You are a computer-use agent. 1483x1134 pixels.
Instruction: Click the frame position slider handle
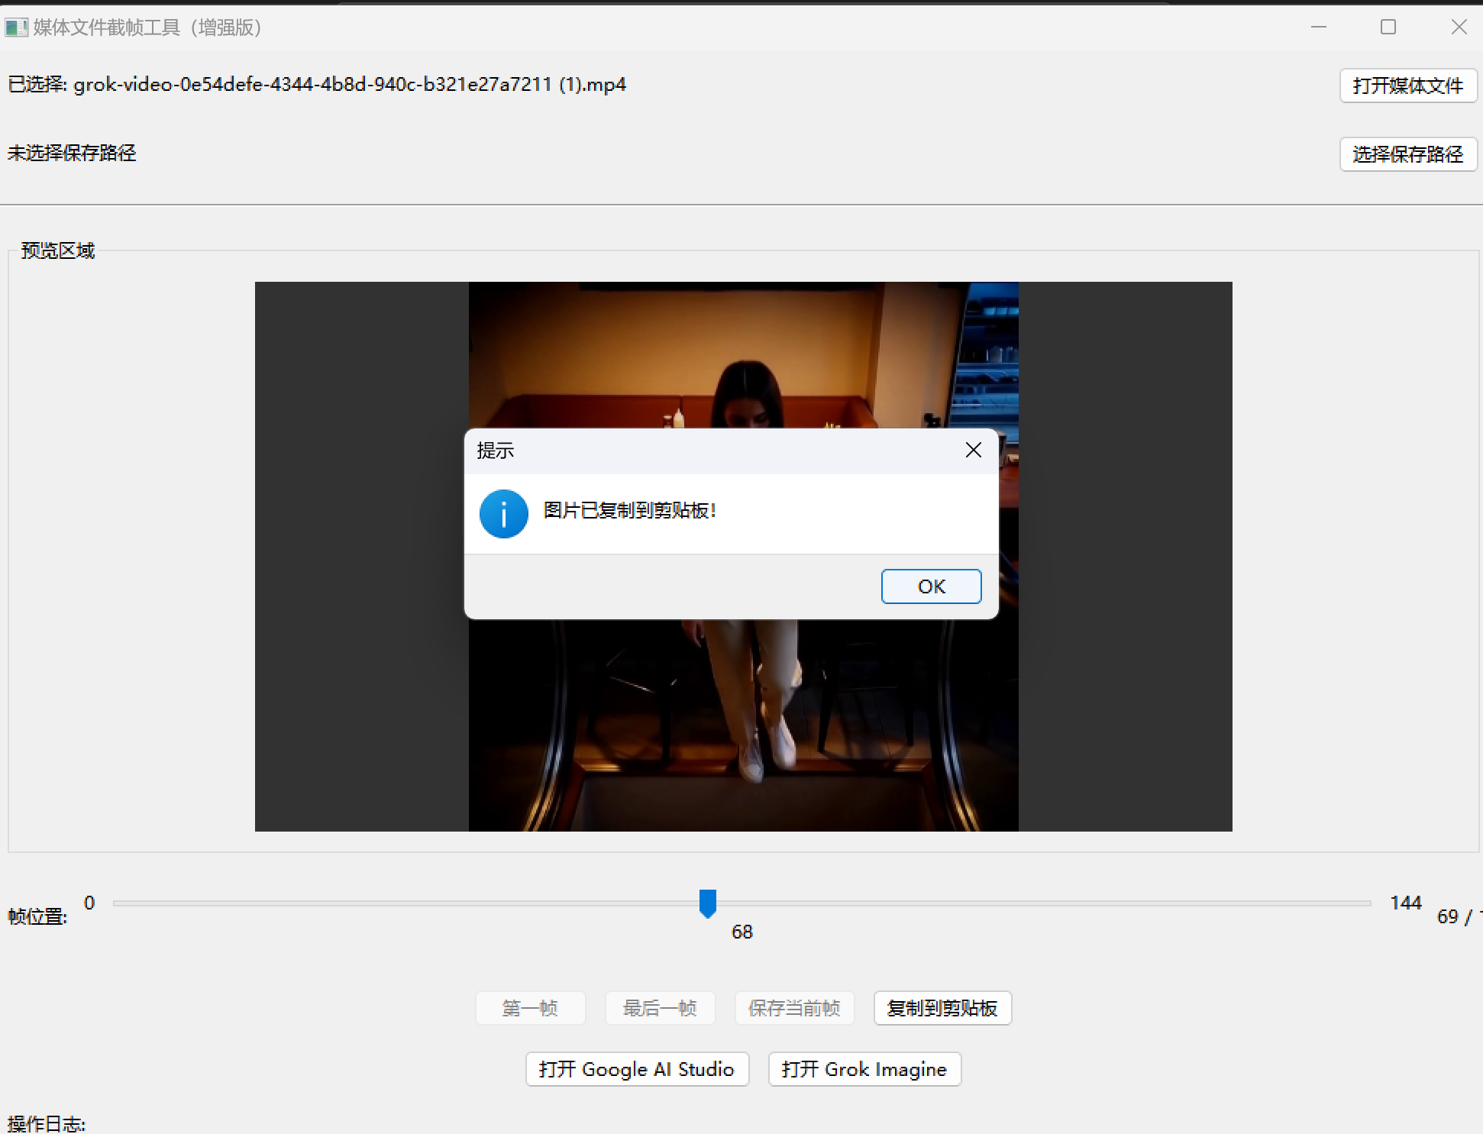coord(708,903)
